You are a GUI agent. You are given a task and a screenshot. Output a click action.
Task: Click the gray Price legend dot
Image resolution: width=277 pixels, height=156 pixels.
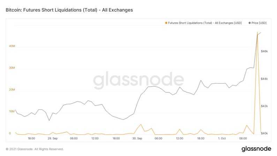(x=249, y=23)
